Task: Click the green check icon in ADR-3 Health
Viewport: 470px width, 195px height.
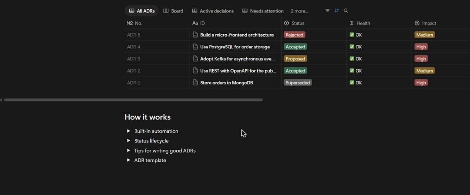Action: click(x=352, y=59)
